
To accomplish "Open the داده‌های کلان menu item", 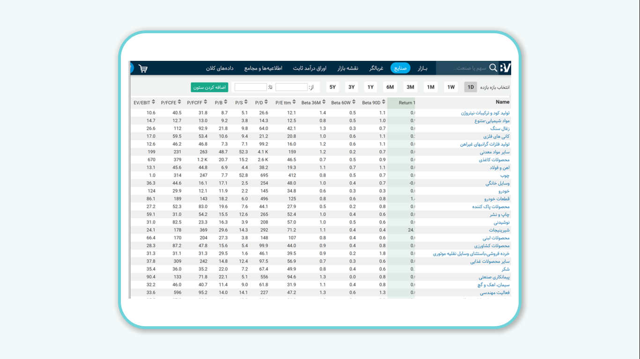I will [x=220, y=68].
